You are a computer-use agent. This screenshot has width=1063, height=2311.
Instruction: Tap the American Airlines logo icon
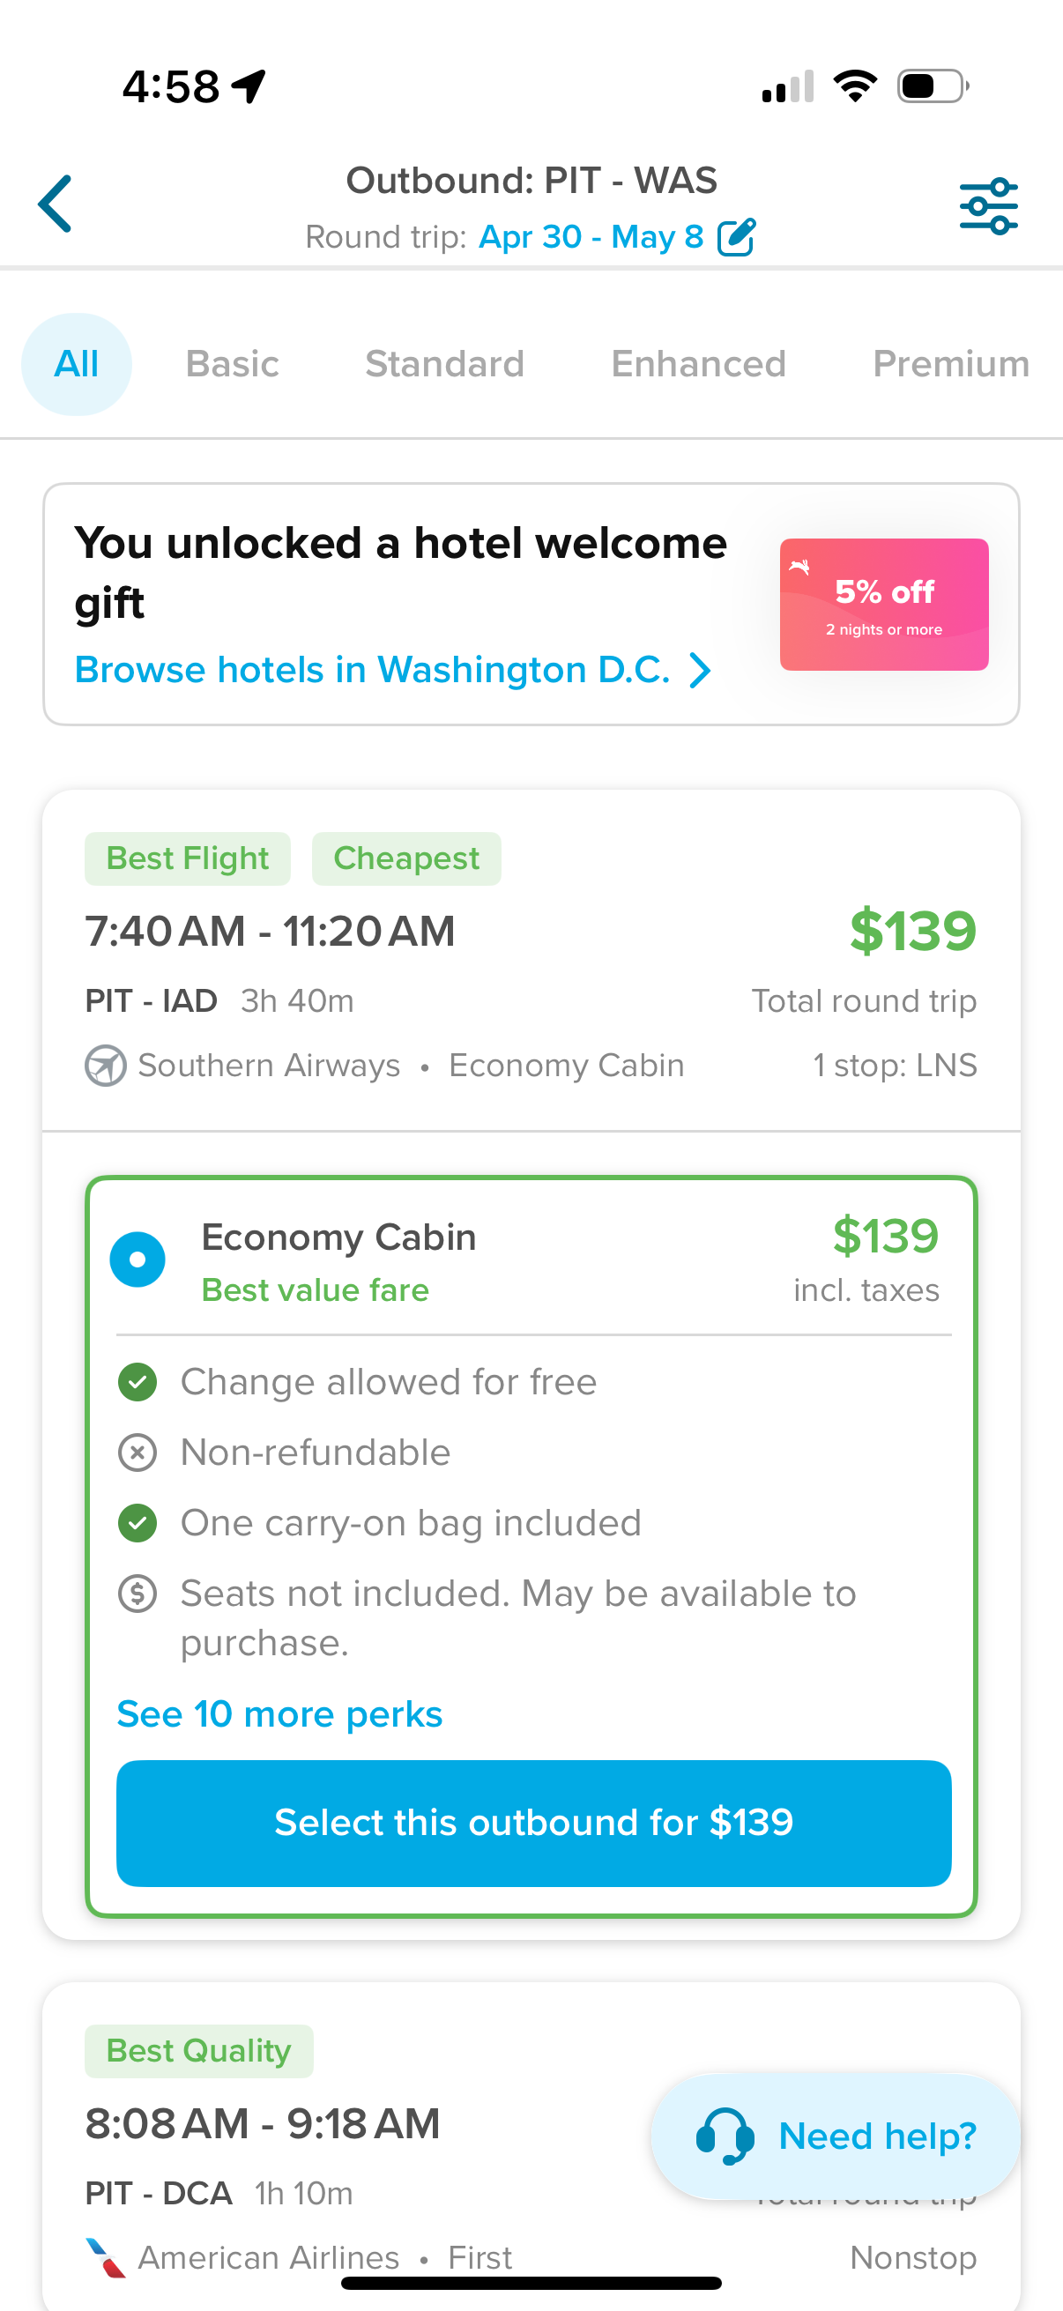coord(106,2257)
